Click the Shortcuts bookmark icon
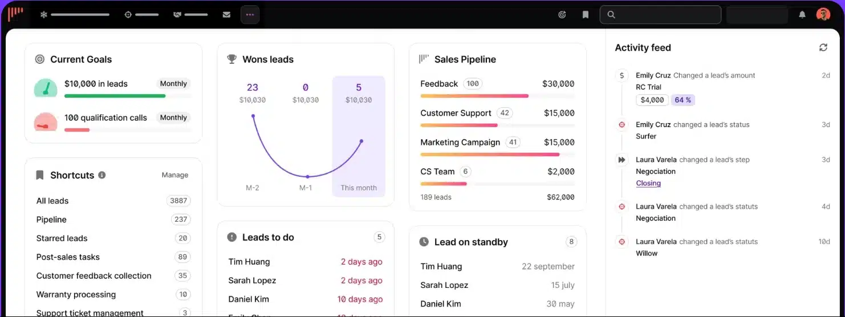 39,175
